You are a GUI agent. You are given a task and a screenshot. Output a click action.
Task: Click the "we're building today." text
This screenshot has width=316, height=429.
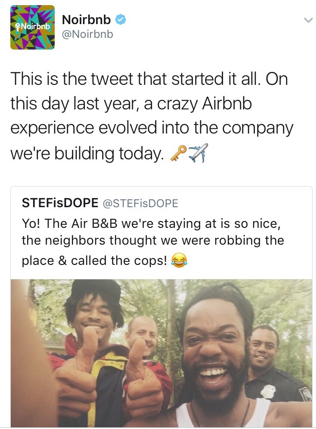point(87,153)
